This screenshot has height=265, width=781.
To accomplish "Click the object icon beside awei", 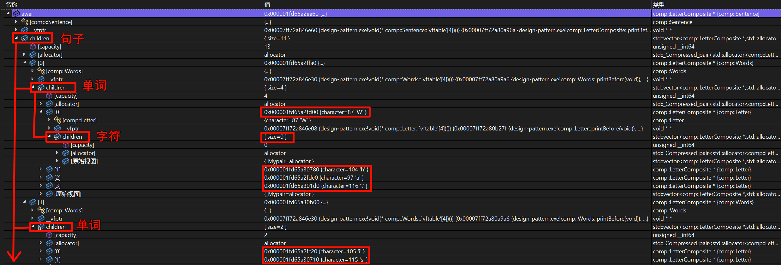I will (16, 14).
